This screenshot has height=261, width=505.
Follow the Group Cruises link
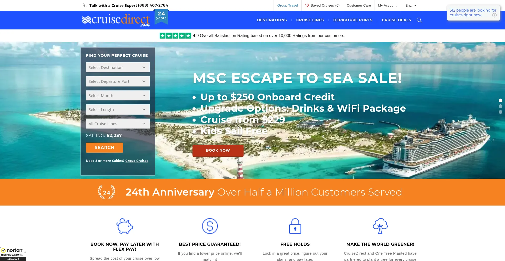click(137, 161)
